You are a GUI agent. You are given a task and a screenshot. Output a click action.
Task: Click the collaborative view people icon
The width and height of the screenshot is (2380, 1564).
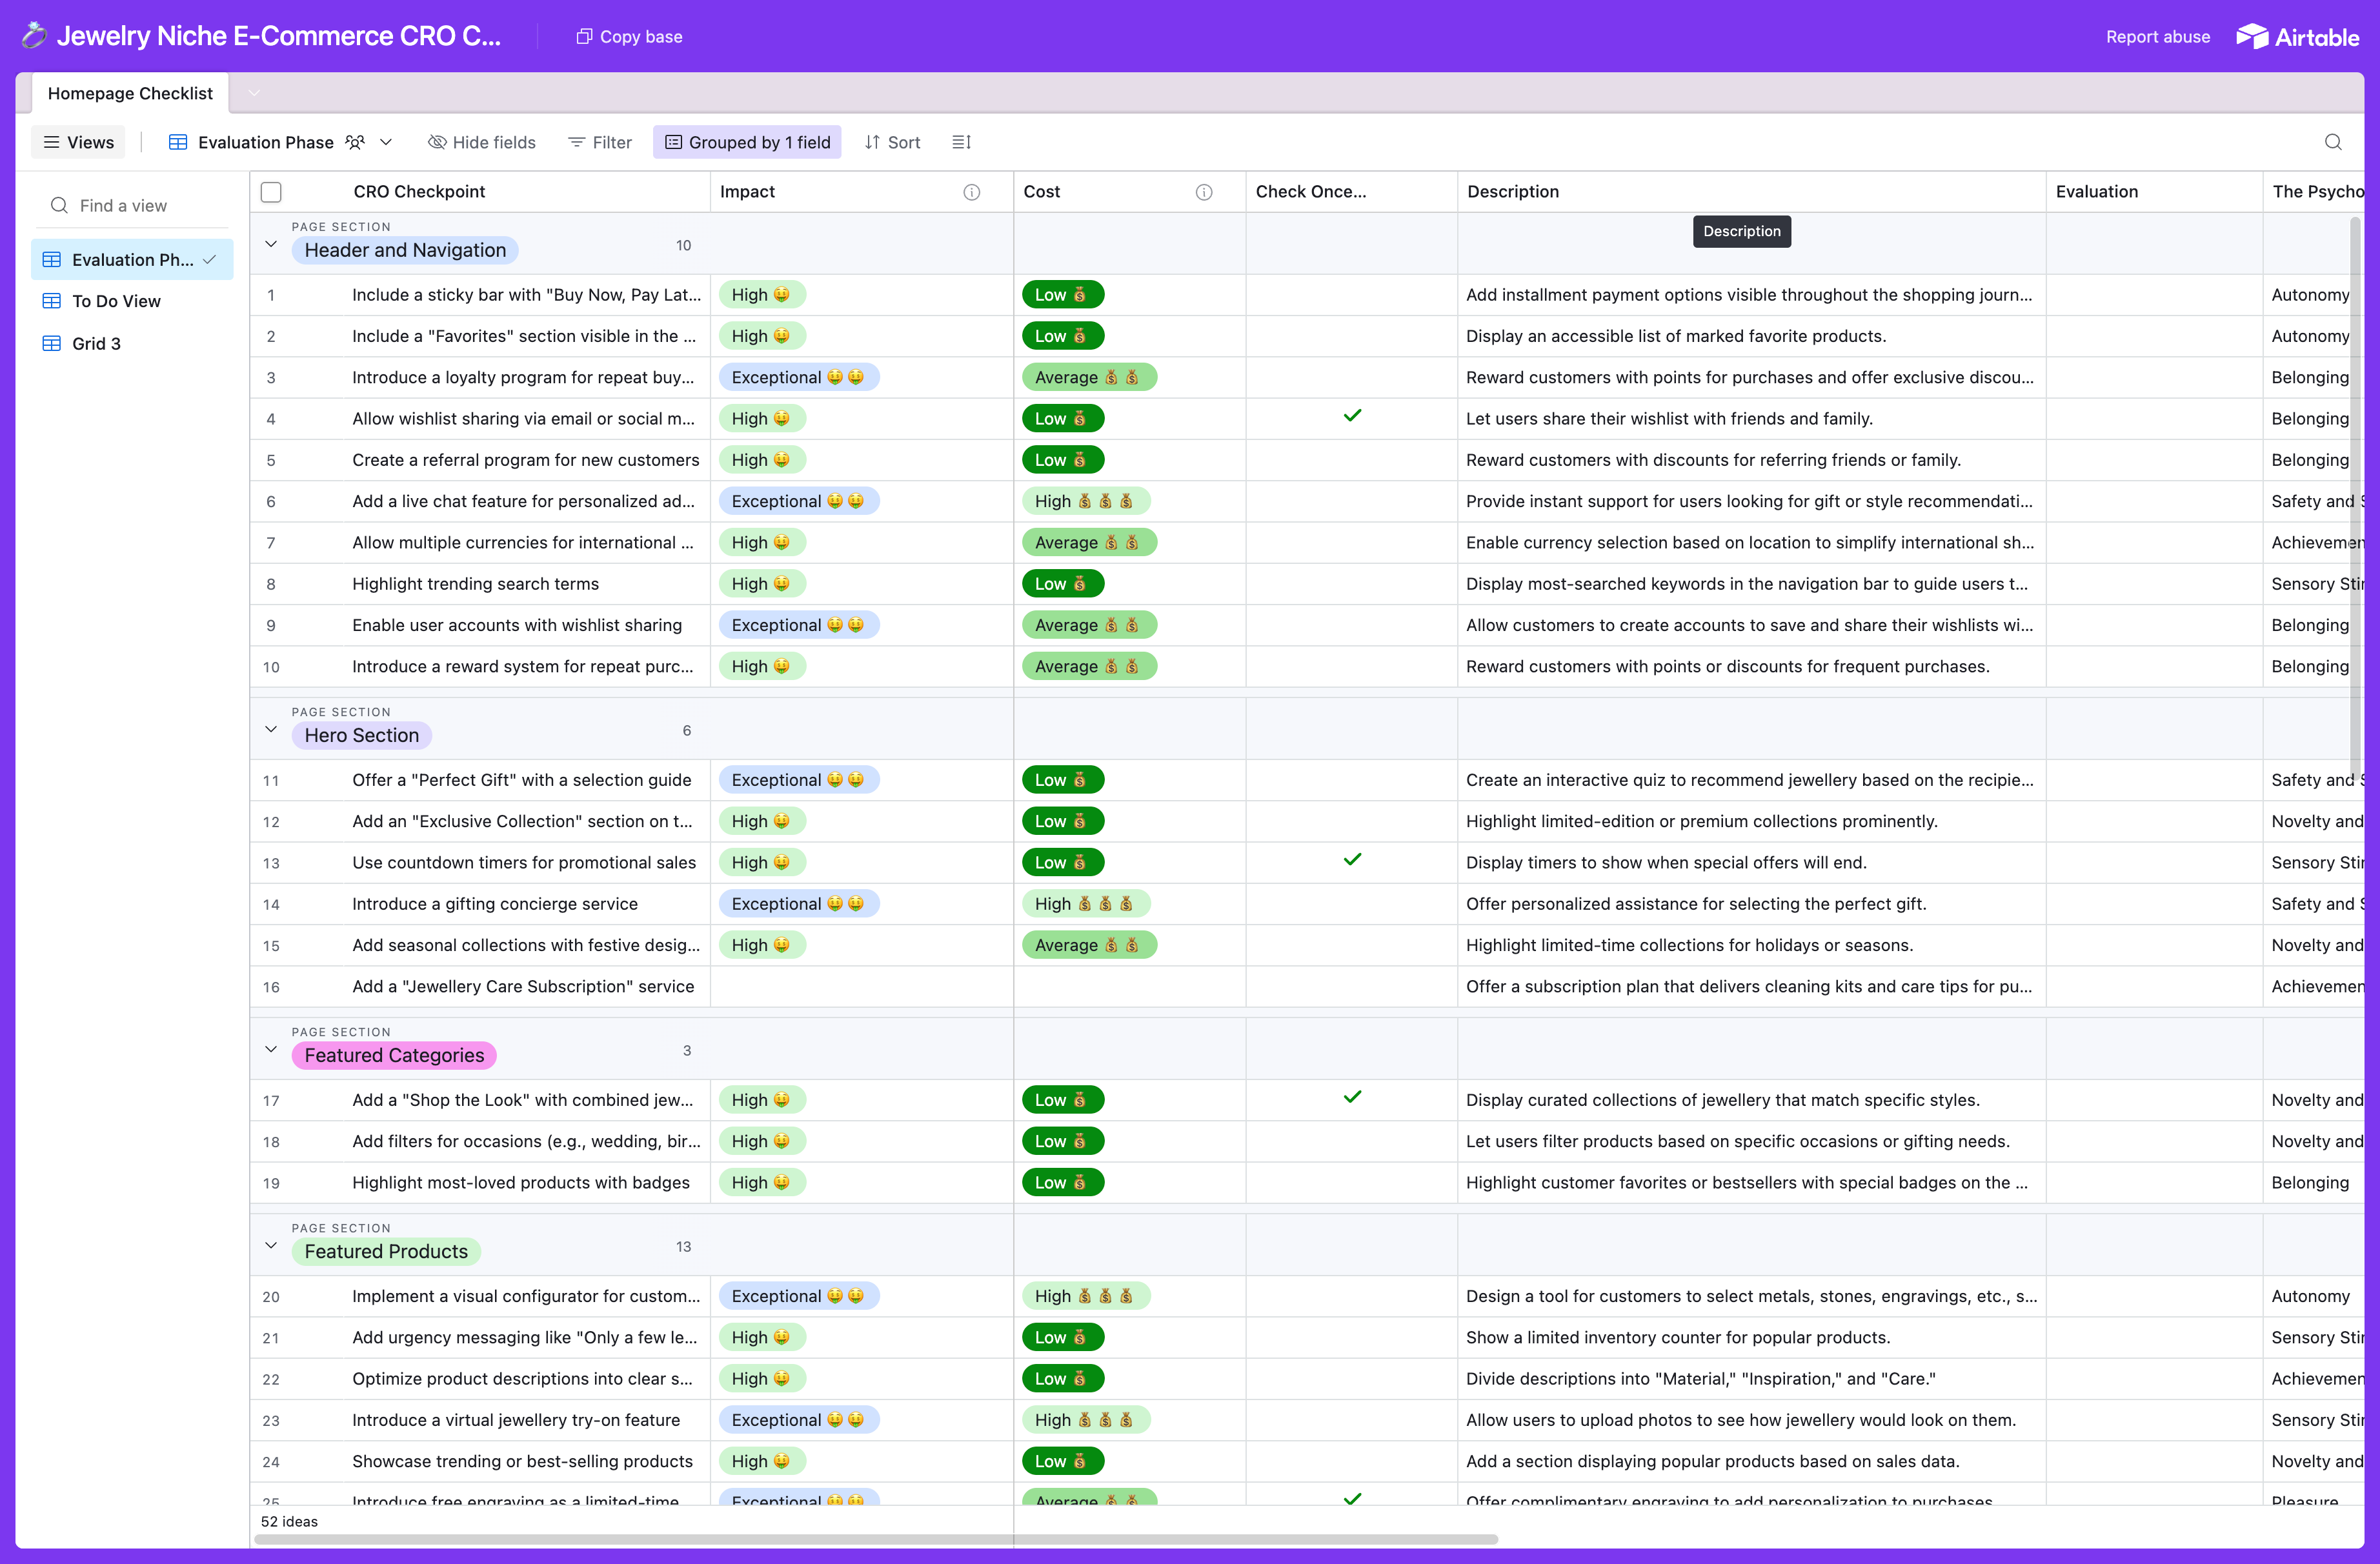pyautogui.click(x=355, y=142)
